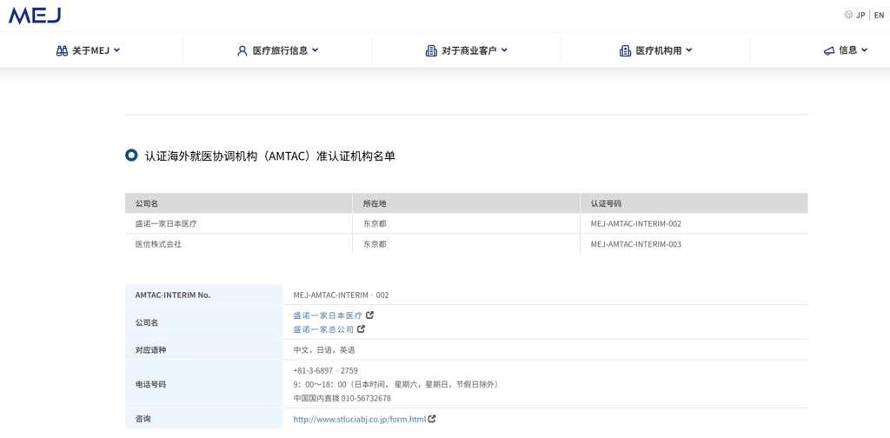This screenshot has width=890, height=438.
Task: Open the 医疗旅行信息 menu
Action: click(x=277, y=50)
